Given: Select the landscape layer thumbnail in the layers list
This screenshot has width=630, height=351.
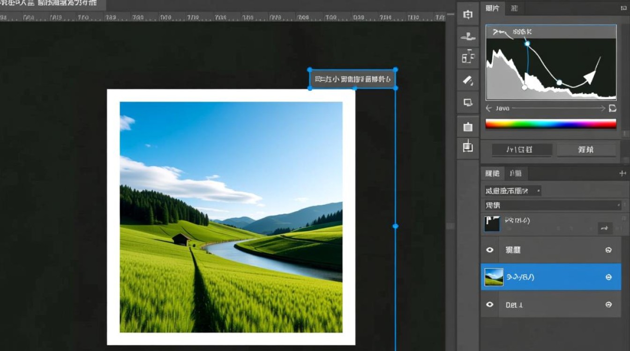Looking at the screenshot, I should tap(494, 277).
